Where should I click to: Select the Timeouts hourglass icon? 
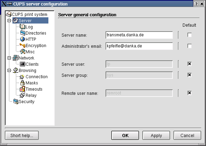pos(22,89)
